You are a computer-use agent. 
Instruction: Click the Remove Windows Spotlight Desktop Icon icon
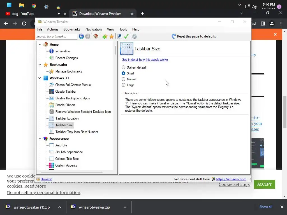52,112
